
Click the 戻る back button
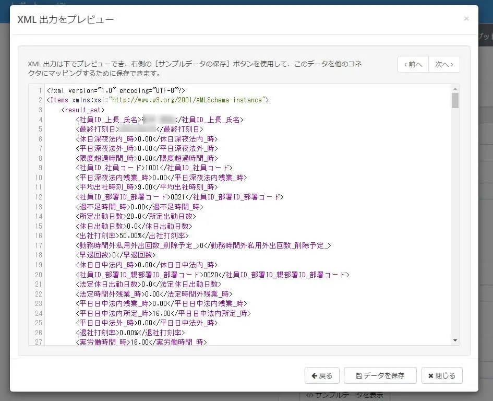click(x=322, y=375)
